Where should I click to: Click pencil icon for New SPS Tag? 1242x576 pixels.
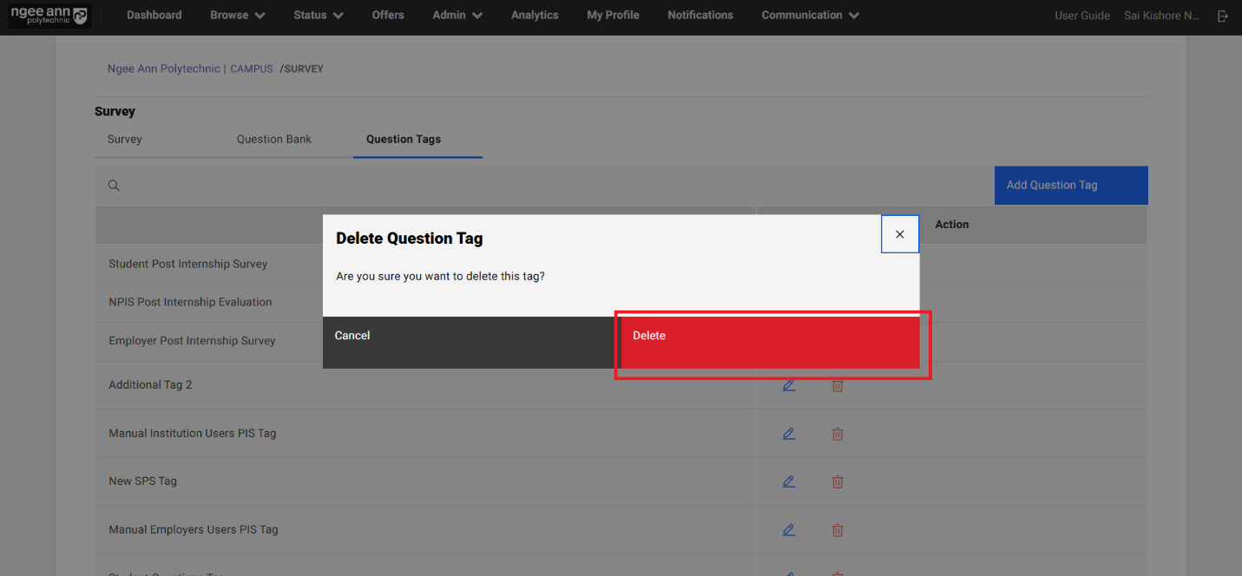pyautogui.click(x=789, y=481)
